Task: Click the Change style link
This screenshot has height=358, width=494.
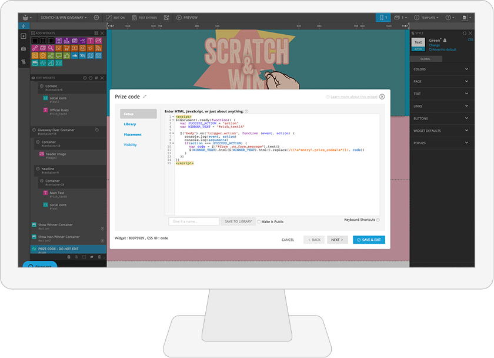Action: [434, 45]
